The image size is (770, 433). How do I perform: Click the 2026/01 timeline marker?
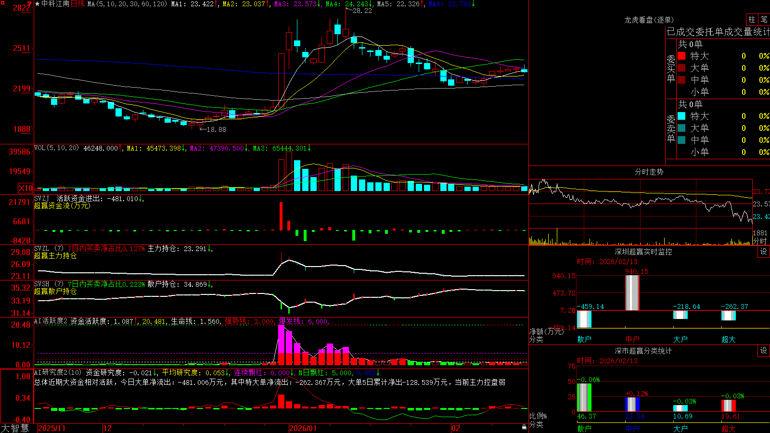tap(303, 428)
